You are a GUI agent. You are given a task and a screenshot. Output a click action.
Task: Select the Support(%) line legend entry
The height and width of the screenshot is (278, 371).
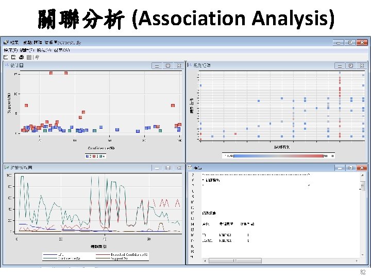[112, 258]
